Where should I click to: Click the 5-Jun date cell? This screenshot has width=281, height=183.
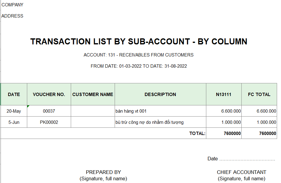pos(14,122)
